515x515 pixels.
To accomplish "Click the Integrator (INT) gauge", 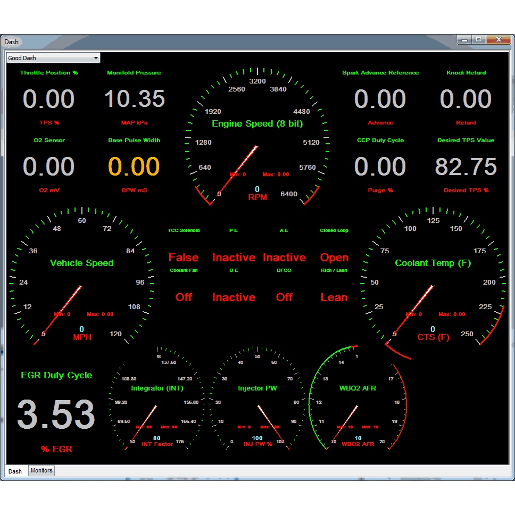I will (x=157, y=399).
